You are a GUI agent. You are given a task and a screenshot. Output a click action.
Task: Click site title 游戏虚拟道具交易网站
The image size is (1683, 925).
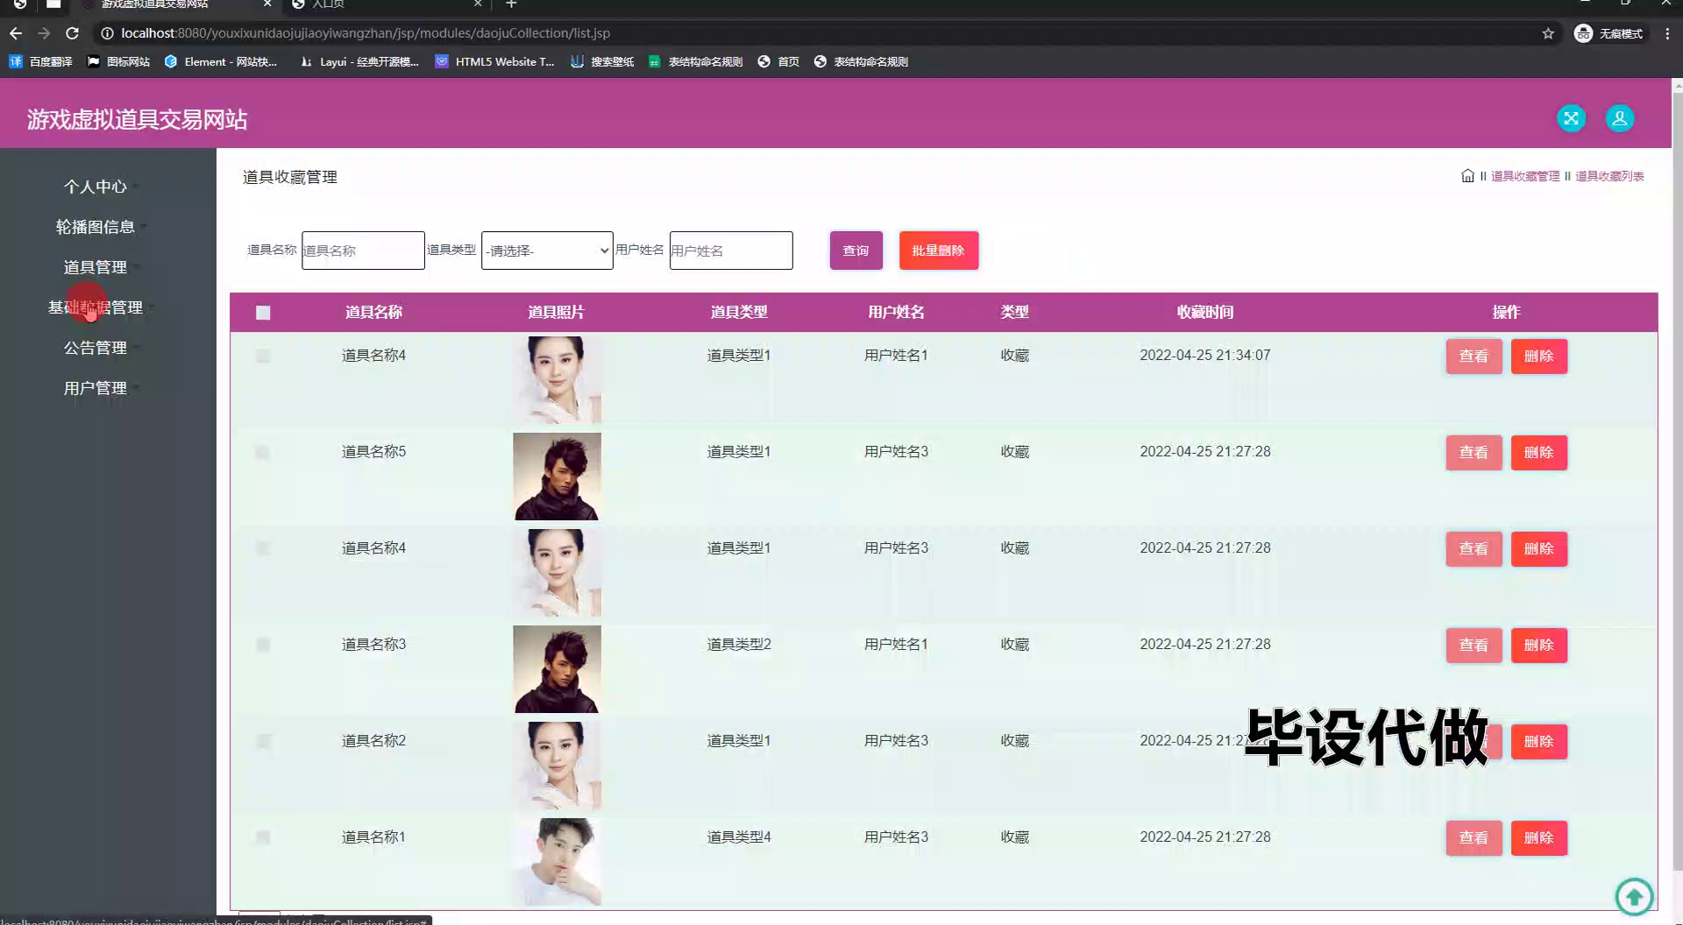click(138, 119)
